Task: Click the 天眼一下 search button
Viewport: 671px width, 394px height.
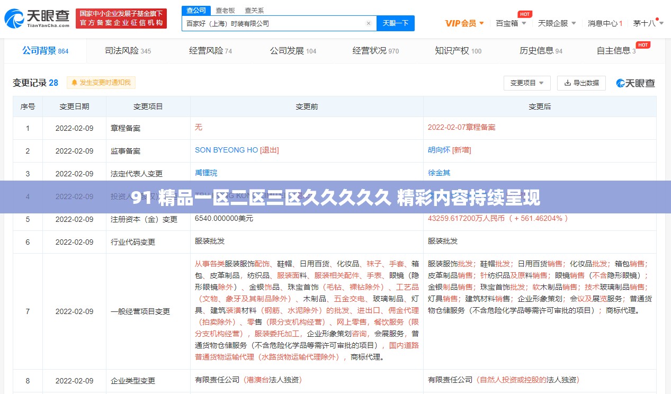Action: tap(396, 23)
